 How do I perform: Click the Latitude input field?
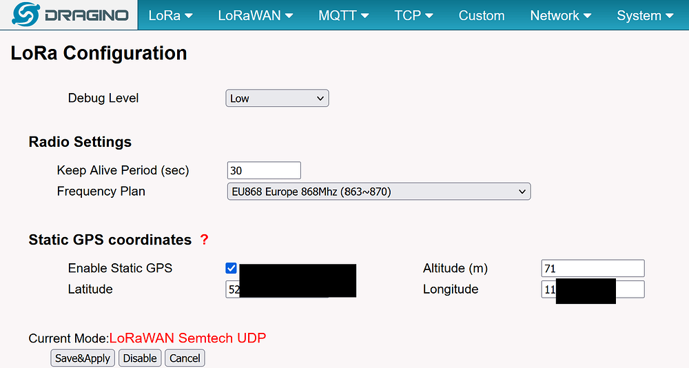click(x=233, y=289)
